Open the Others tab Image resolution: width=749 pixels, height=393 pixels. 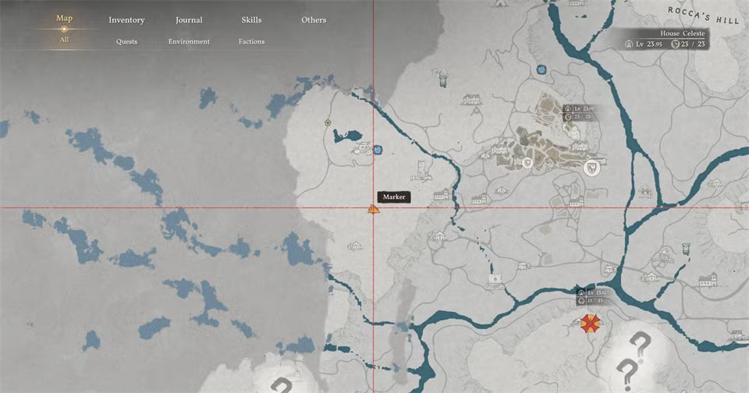pos(314,19)
